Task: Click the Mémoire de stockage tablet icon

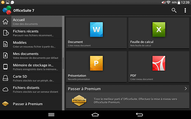Action: (5, 67)
